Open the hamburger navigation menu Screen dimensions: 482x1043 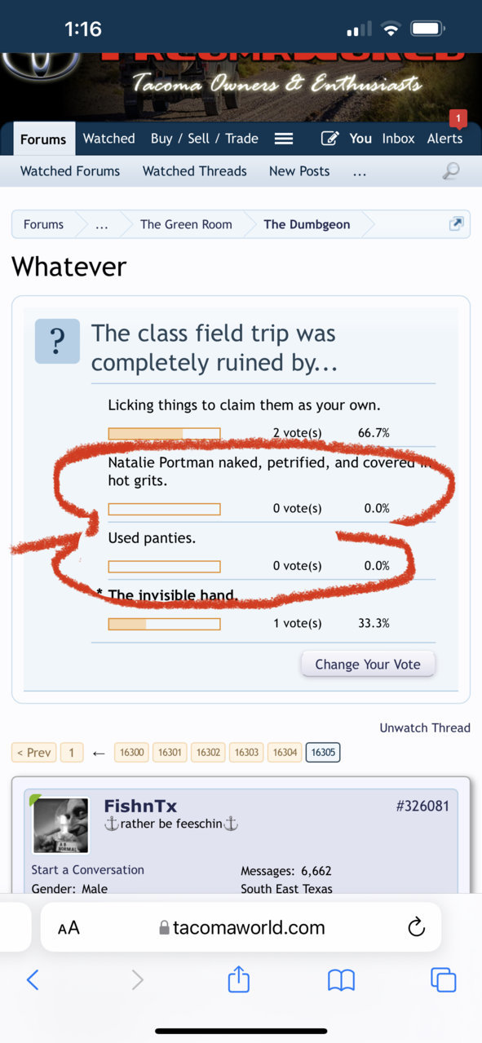pyautogui.click(x=284, y=139)
